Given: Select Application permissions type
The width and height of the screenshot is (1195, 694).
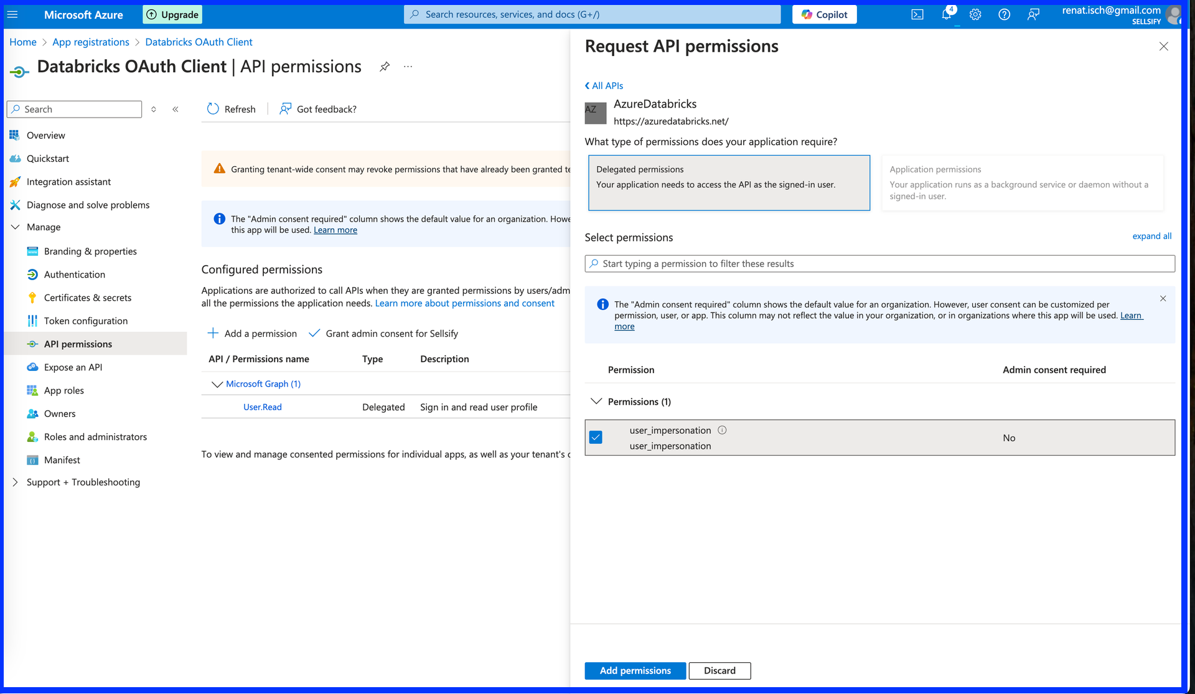Looking at the screenshot, I should click(x=1023, y=183).
